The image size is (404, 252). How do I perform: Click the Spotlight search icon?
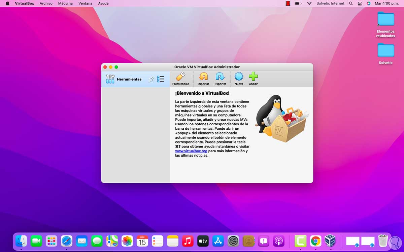pyautogui.click(x=351, y=3)
